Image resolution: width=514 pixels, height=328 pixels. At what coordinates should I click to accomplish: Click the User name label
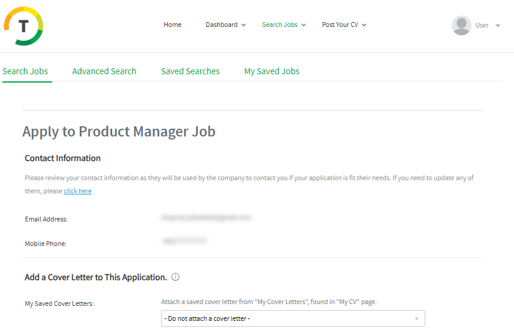coord(482,25)
